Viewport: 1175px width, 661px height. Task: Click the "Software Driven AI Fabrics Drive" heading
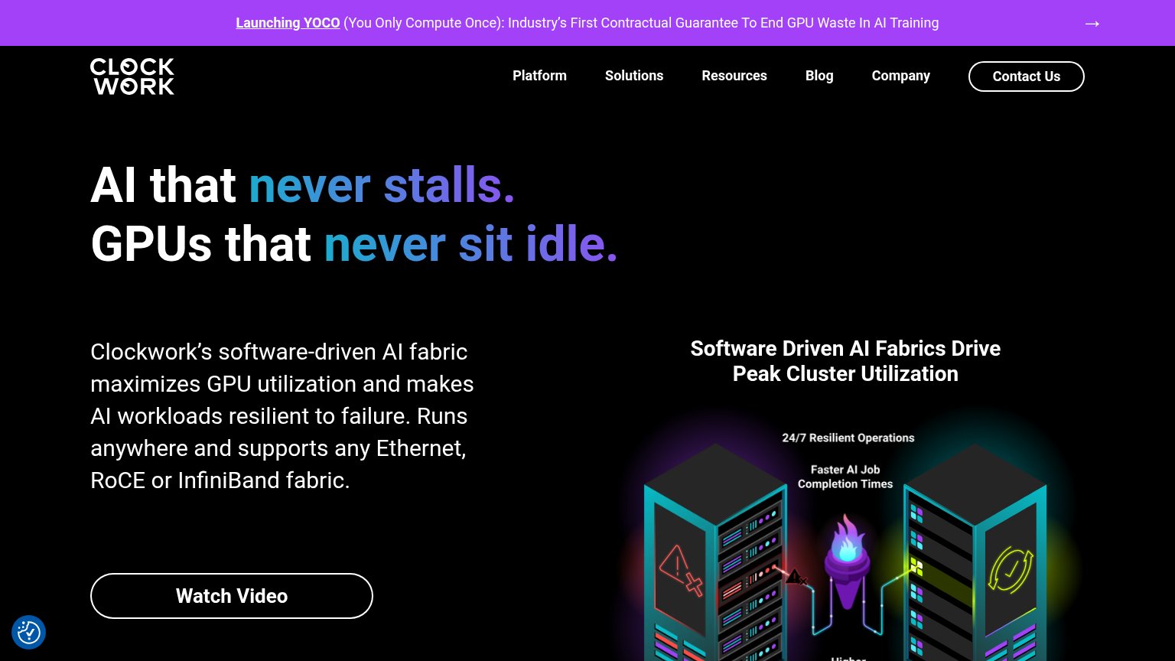pyautogui.click(x=845, y=348)
